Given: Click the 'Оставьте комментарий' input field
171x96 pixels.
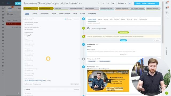Looking at the screenshot, I should [x=123, y=23].
